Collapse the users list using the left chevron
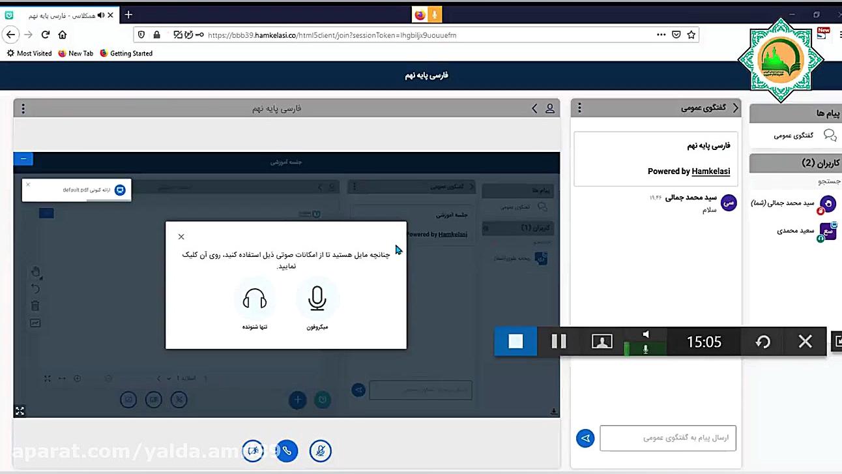 tap(534, 108)
